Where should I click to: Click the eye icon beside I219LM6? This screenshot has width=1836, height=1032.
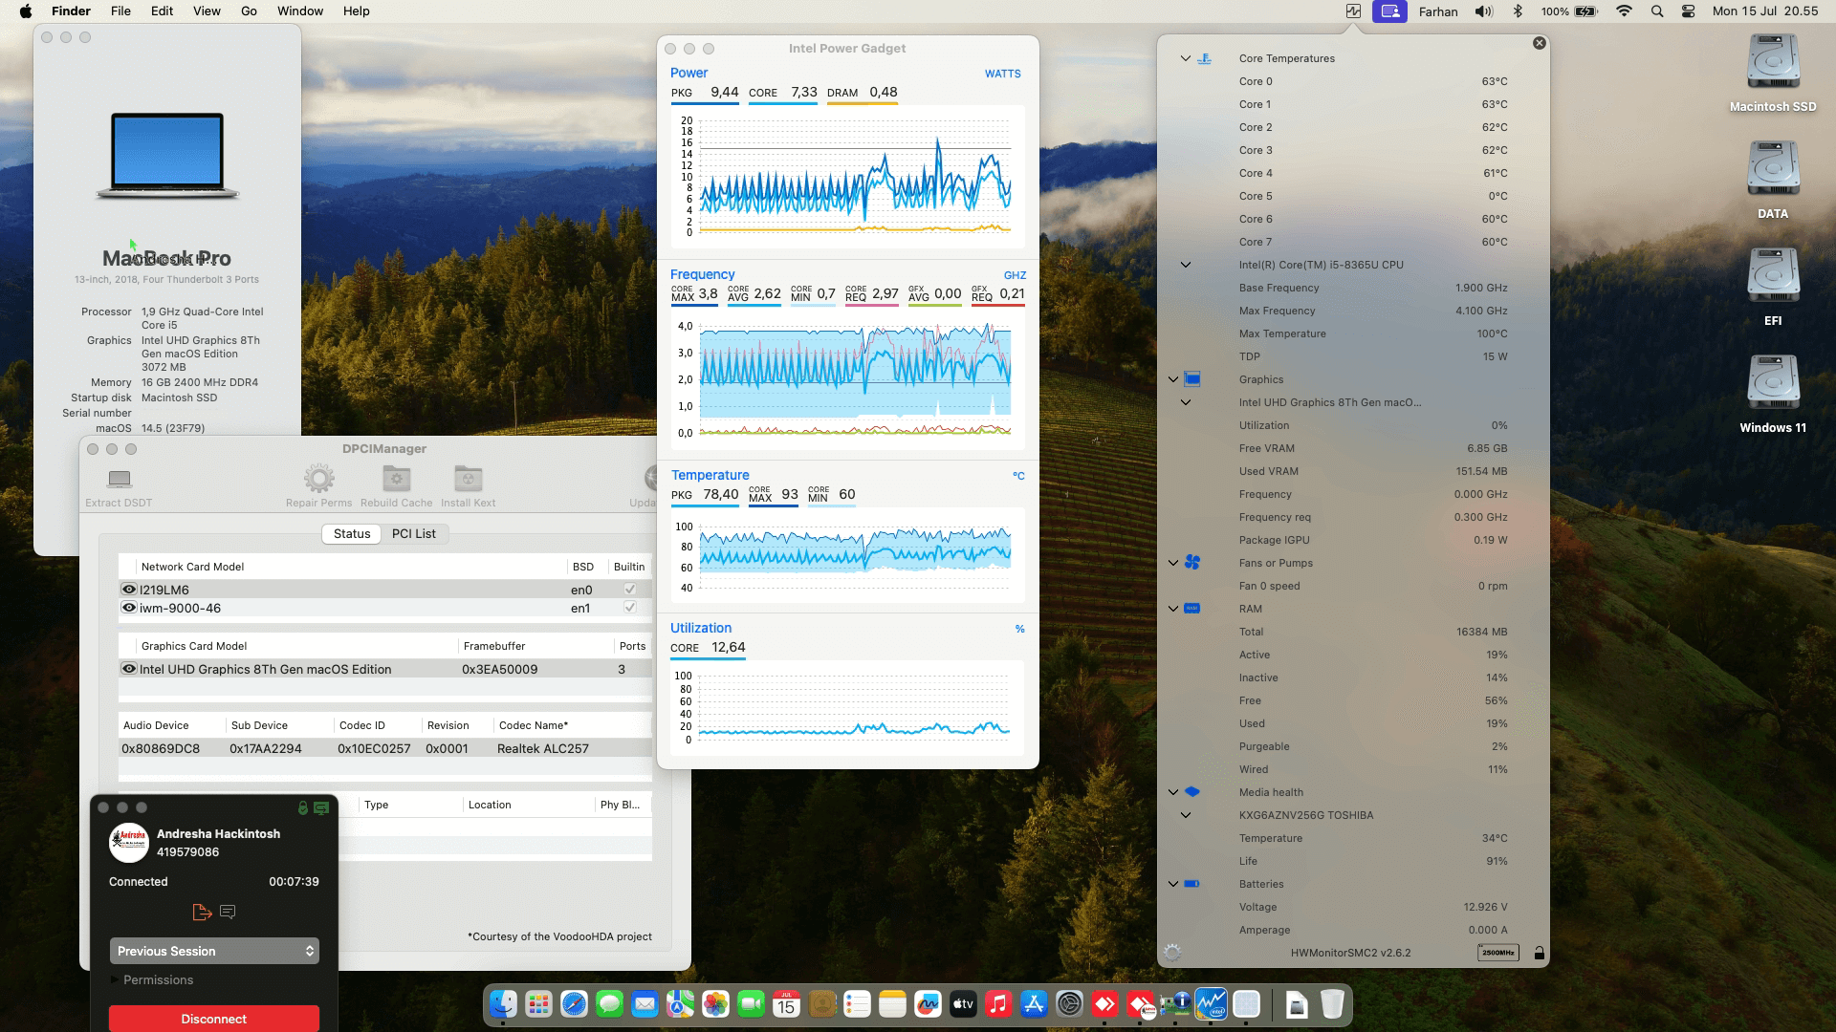click(129, 590)
